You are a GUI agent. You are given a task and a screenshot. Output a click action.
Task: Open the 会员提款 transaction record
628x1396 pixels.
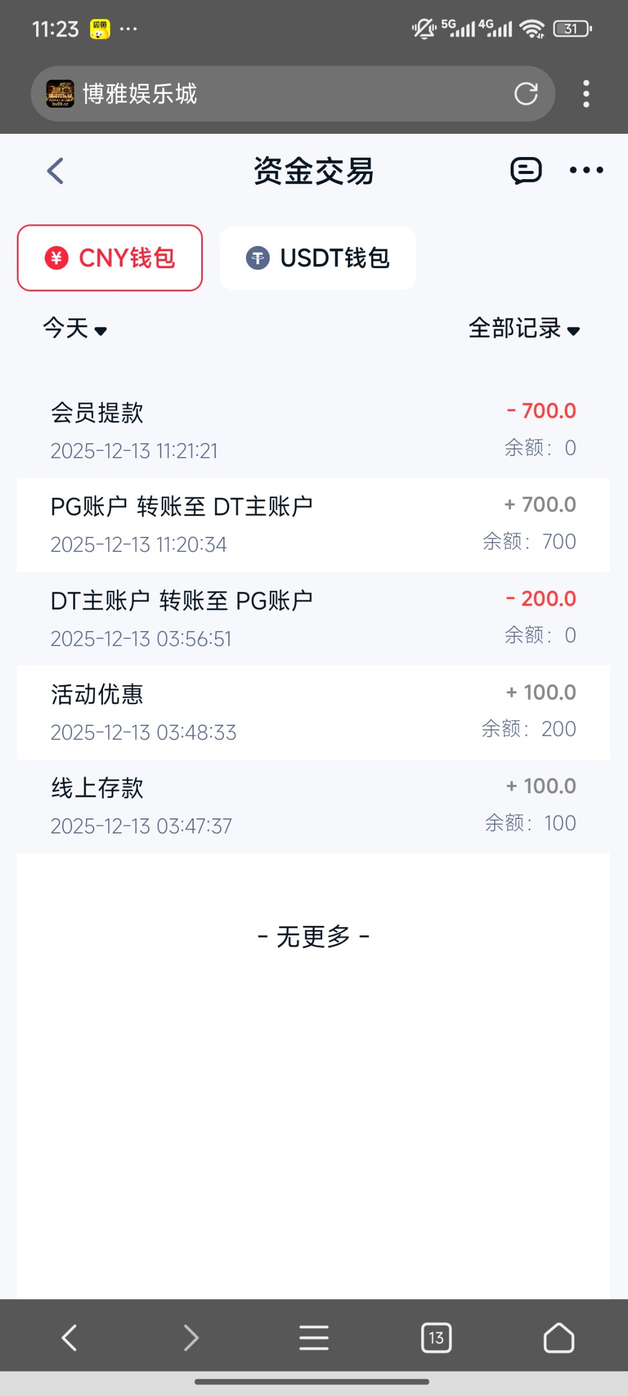[313, 431]
